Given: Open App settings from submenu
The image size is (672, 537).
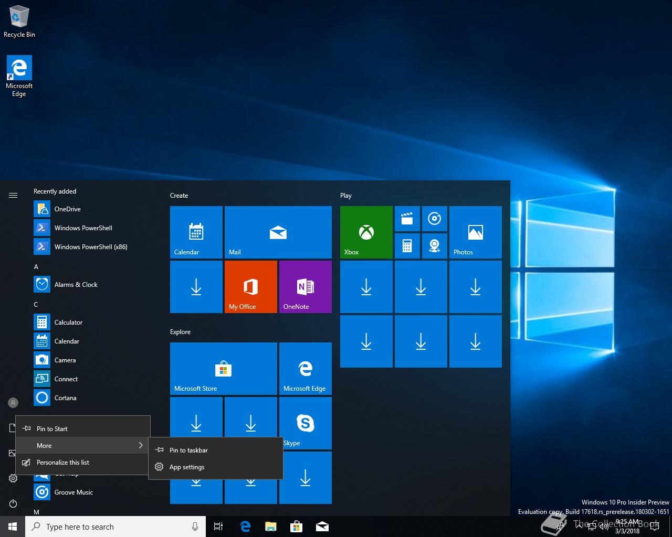Looking at the screenshot, I should click(x=216, y=467).
